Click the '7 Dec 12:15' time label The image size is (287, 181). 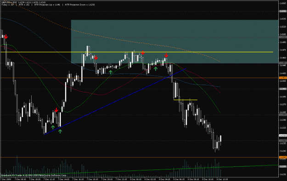49,179
